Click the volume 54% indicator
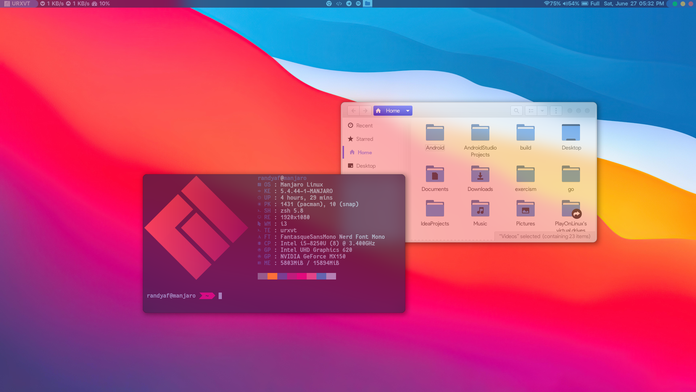 click(571, 4)
